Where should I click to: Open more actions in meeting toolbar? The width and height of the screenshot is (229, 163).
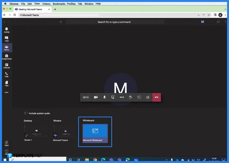[122, 97]
